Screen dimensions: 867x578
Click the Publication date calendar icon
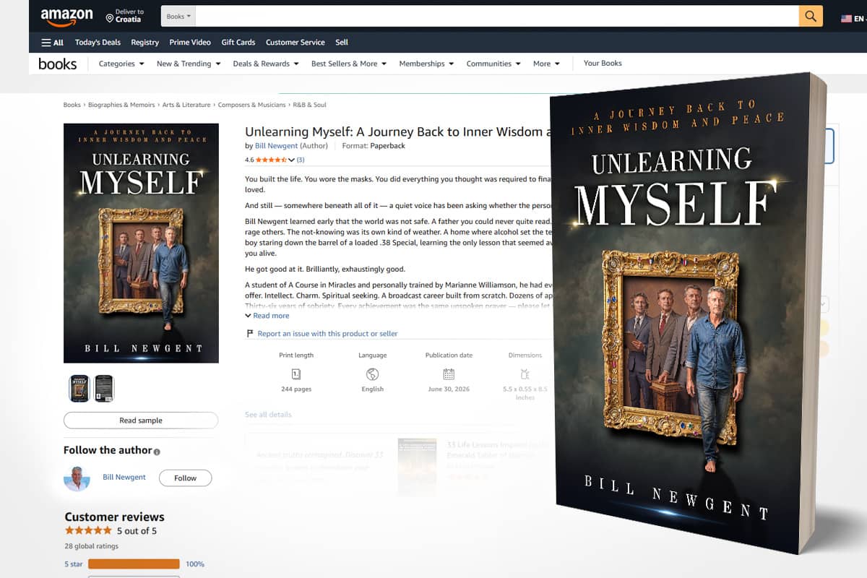coord(449,374)
